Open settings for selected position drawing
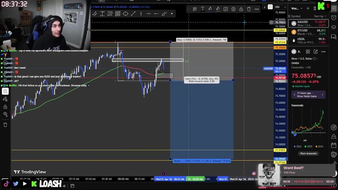Image resolution: width=338 pixels, height=190 pixels. pyautogui.click(x=233, y=9)
